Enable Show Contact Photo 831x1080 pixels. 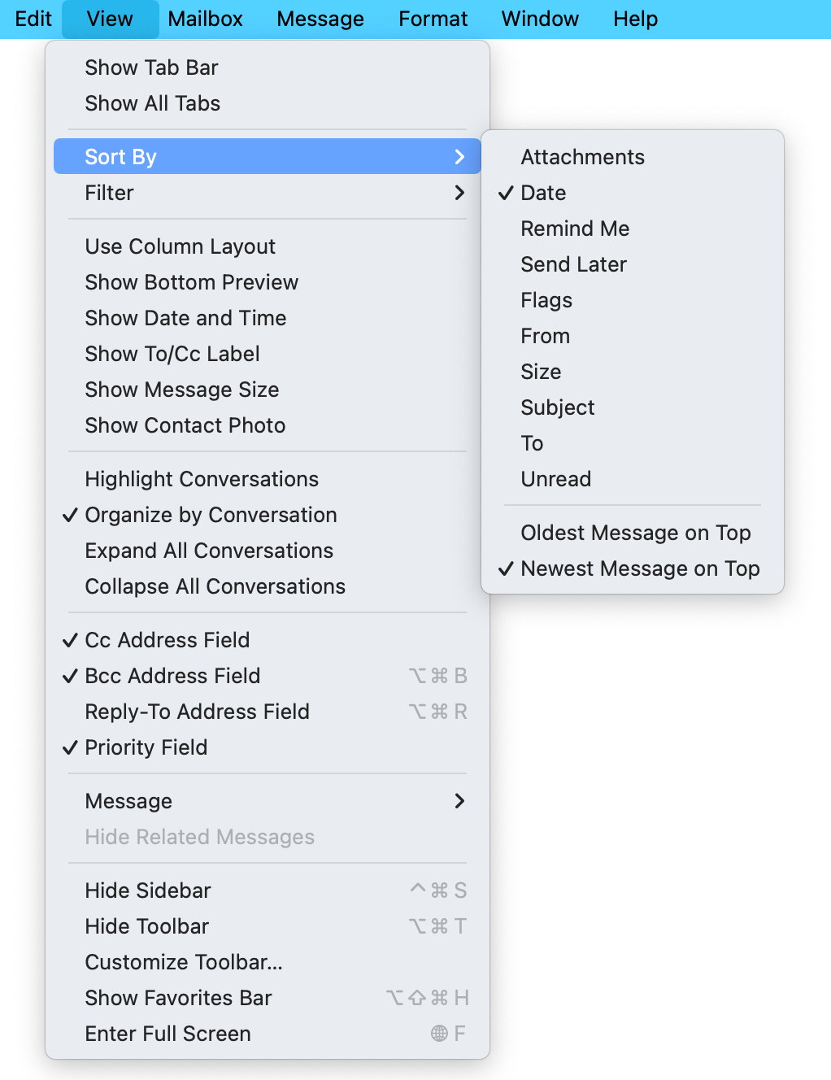[185, 425]
